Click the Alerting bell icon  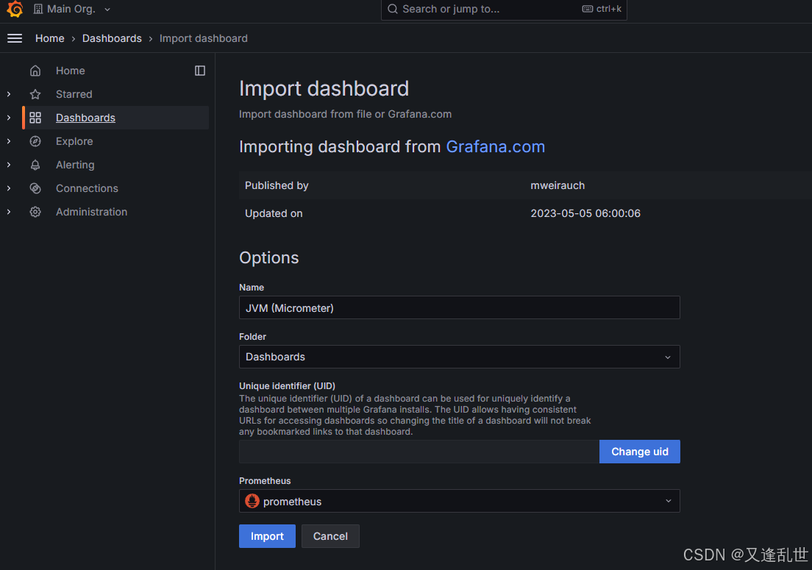click(35, 165)
